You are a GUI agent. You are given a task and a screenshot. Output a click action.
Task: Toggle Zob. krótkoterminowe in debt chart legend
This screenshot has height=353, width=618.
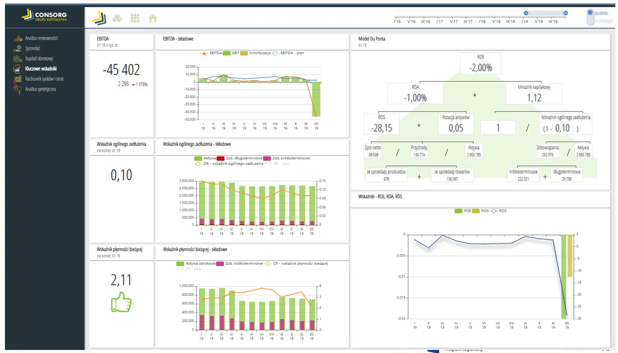(287, 158)
